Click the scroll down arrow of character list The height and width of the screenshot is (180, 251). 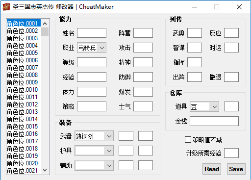[x=45, y=170]
